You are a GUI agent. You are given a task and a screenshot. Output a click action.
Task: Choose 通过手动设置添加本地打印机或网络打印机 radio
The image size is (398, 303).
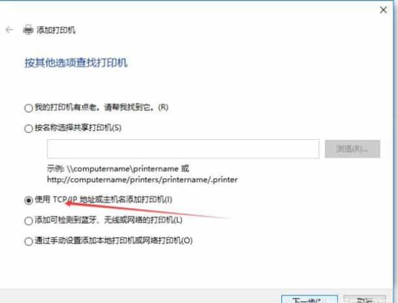point(28,241)
